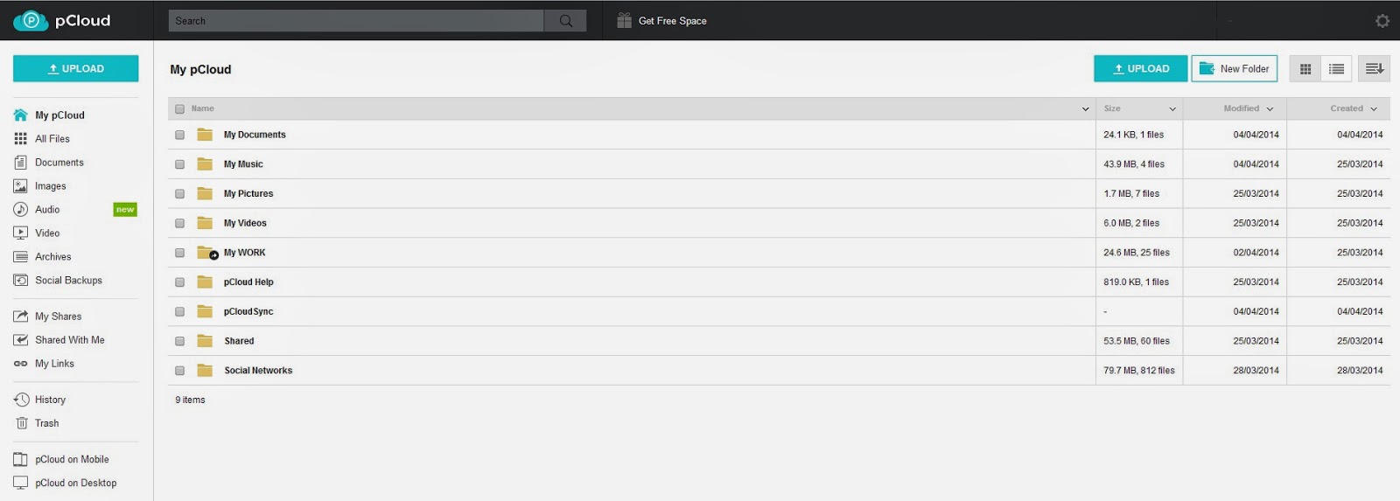Check the My Documents row checkbox
Image resolution: width=1400 pixels, height=501 pixels.
179,135
